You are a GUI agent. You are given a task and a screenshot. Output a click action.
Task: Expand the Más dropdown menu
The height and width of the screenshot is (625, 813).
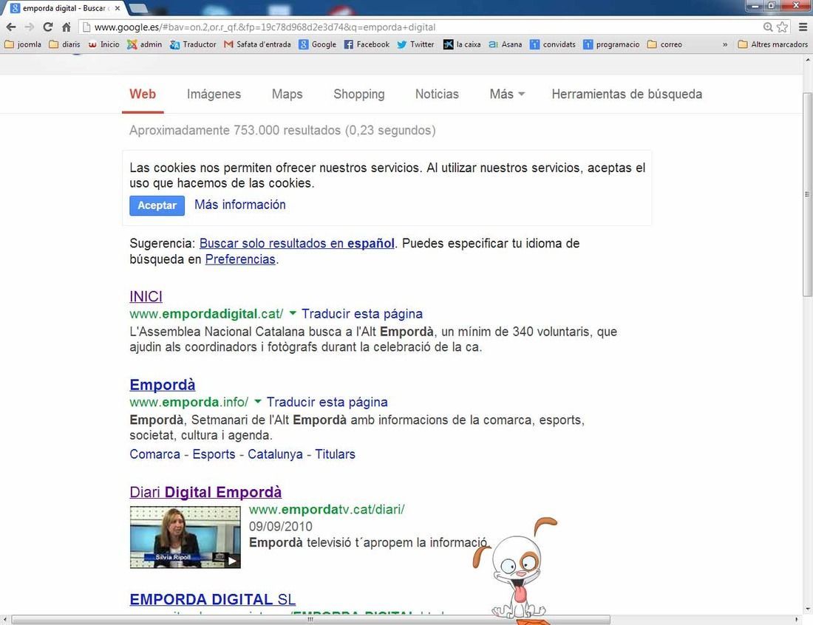pos(508,94)
